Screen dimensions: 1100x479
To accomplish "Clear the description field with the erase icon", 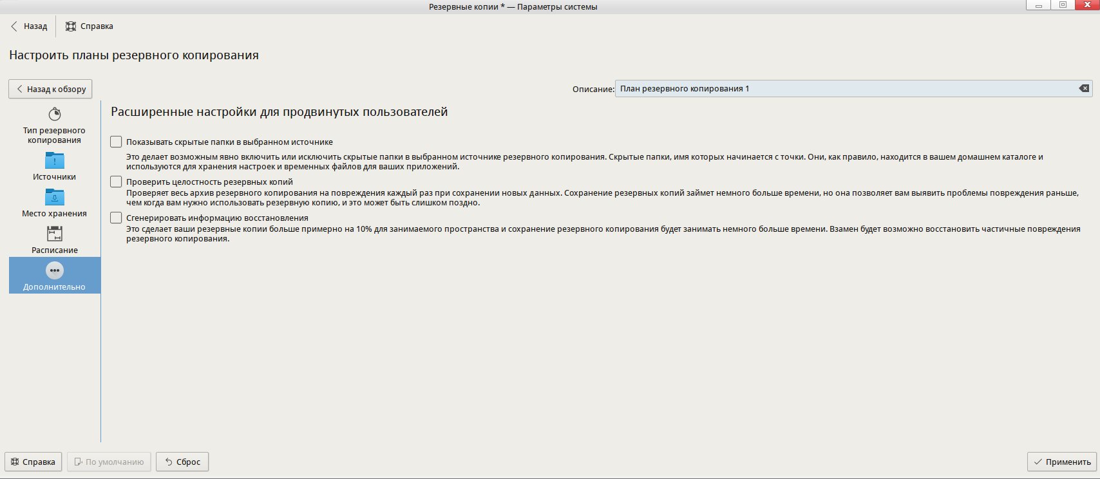I will coord(1084,89).
